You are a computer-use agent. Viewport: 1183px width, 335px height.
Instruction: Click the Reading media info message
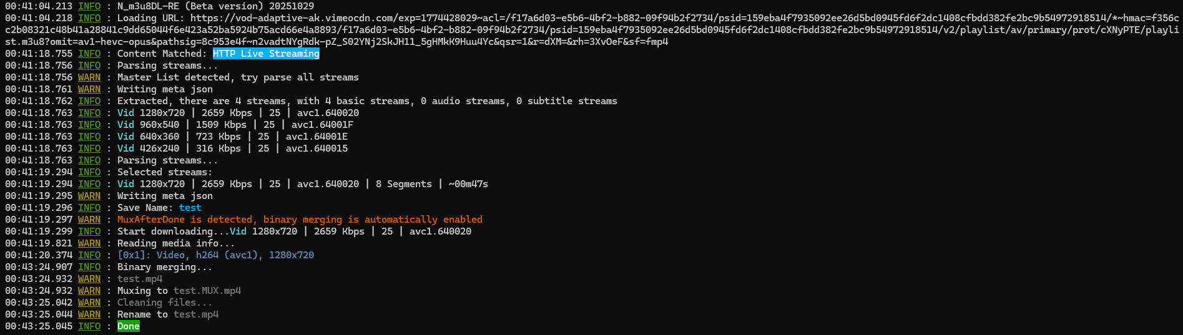(176, 243)
